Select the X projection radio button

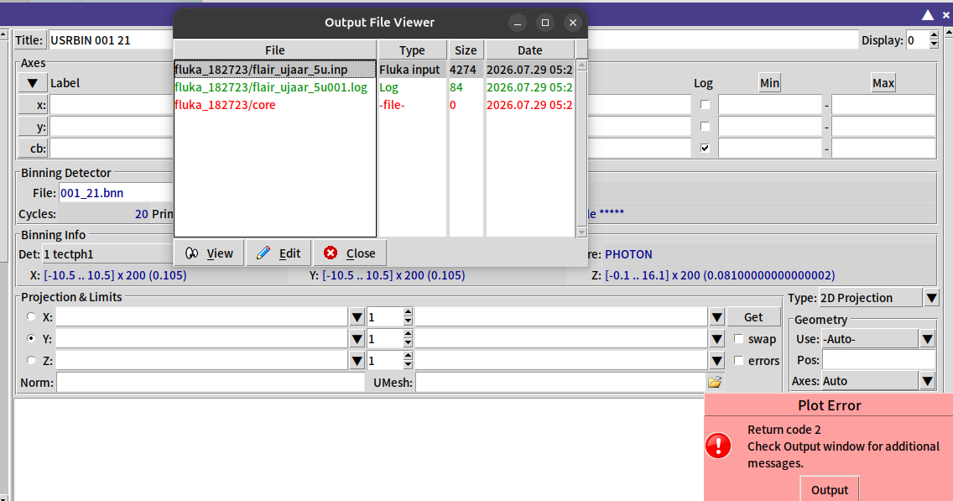point(31,316)
